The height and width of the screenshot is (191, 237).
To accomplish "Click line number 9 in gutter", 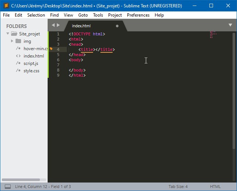I will 58,75.
